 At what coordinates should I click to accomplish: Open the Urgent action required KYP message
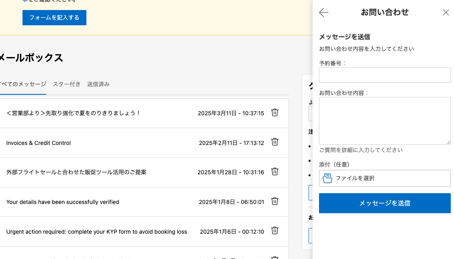coord(96,232)
